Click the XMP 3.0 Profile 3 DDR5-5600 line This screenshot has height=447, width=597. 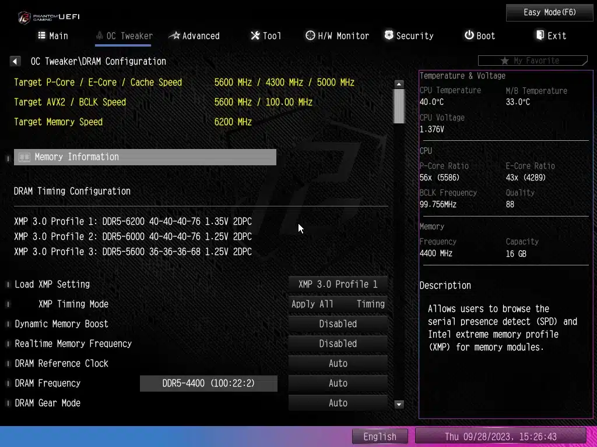pos(133,252)
